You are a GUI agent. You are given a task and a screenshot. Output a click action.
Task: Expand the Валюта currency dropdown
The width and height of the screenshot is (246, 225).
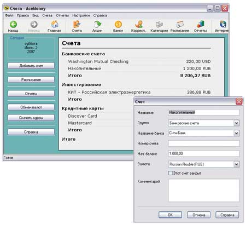(x=236, y=164)
